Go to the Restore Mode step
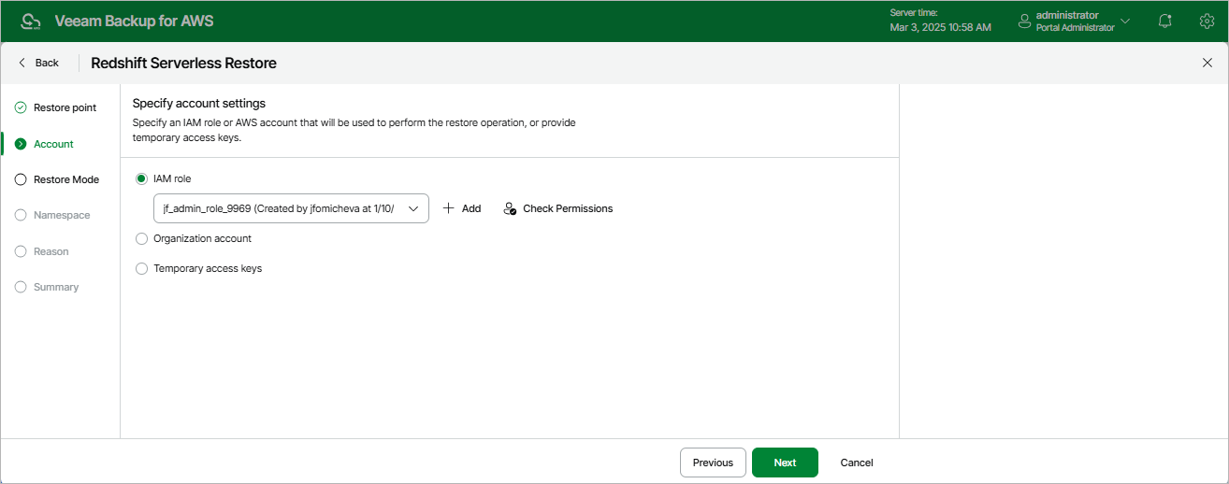 (65, 179)
